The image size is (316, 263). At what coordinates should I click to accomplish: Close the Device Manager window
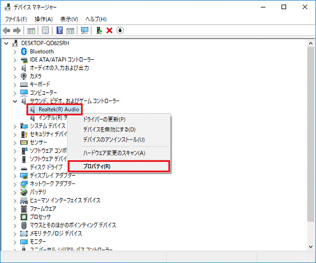tap(305, 7)
